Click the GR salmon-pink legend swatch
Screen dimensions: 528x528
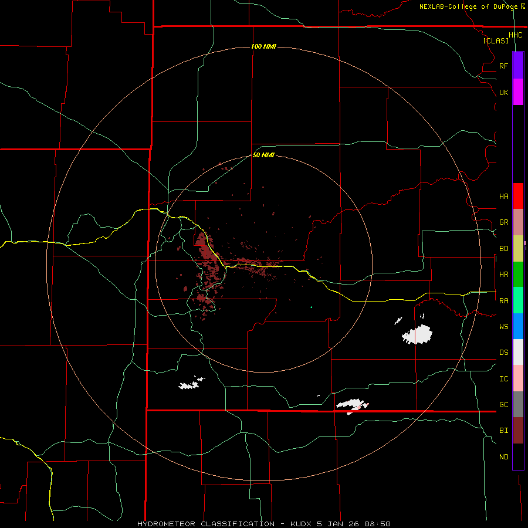click(518, 222)
